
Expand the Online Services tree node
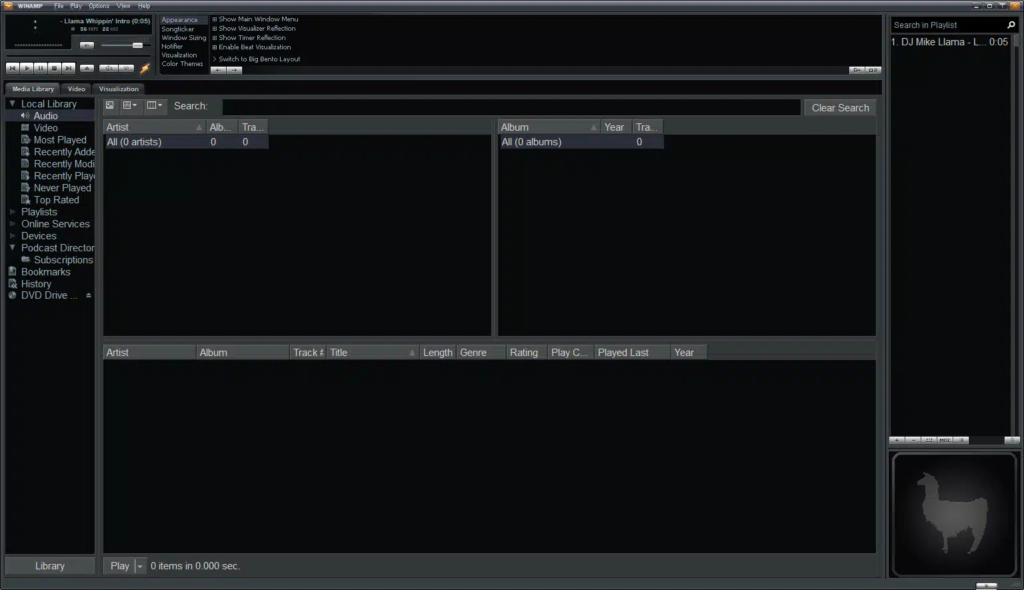coord(12,224)
